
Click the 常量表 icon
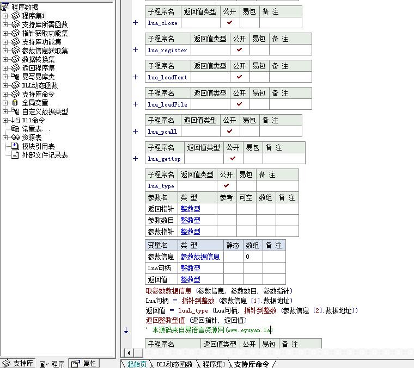[15, 128]
